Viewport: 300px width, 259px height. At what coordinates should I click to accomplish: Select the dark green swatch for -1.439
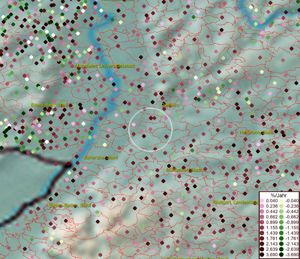pos(281,233)
